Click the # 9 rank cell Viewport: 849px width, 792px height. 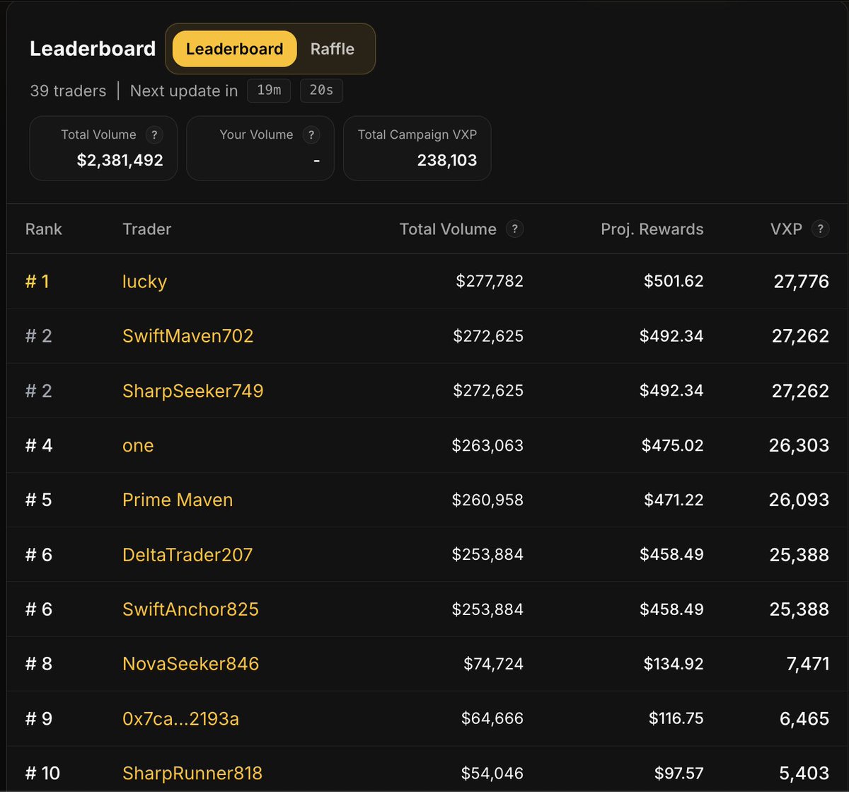39,719
